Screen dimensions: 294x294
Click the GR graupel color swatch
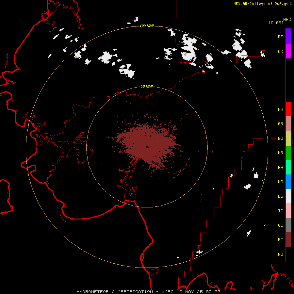288,124
